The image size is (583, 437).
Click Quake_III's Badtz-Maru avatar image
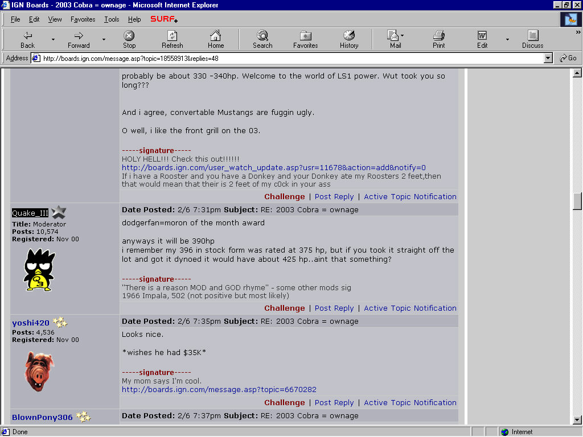(39, 270)
